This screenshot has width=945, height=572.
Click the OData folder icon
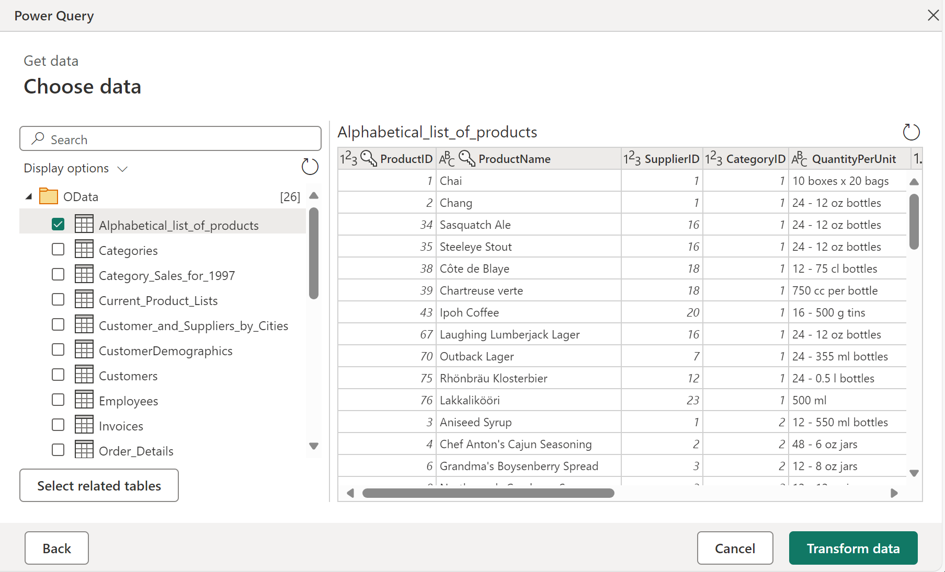tap(49, 196)
